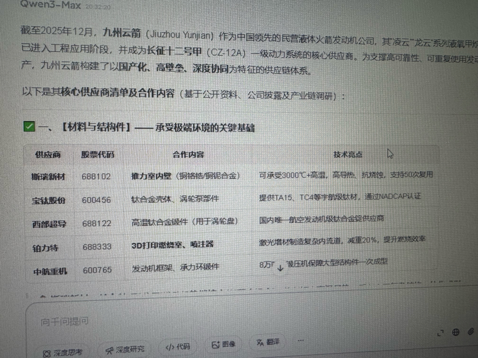The height and width of the screenshot is (358, 478).
Task: Click the globe web search icon
Action: pos(456,332)
